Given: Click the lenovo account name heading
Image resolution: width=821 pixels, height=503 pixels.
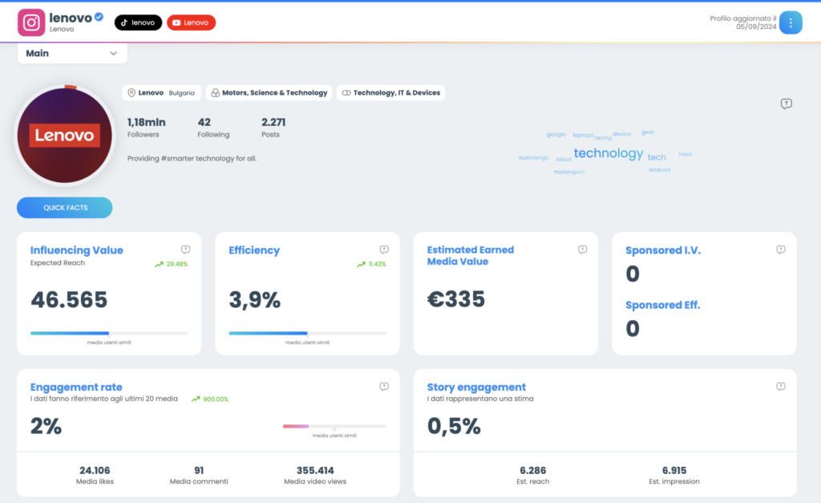Looking at the screenshot, I should tap(71, 18).
